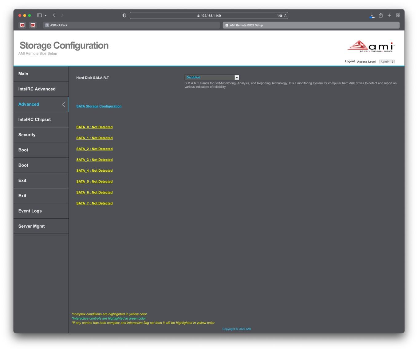
Task: Show tab overview grid icon
Action: 398,15
